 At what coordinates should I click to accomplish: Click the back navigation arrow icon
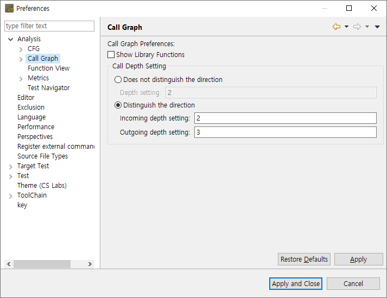337,27
